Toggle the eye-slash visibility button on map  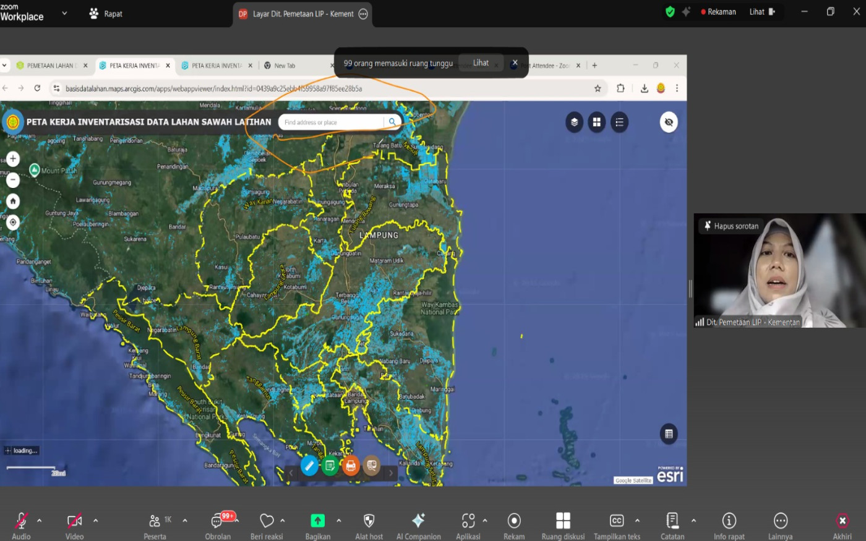point(669,122)
